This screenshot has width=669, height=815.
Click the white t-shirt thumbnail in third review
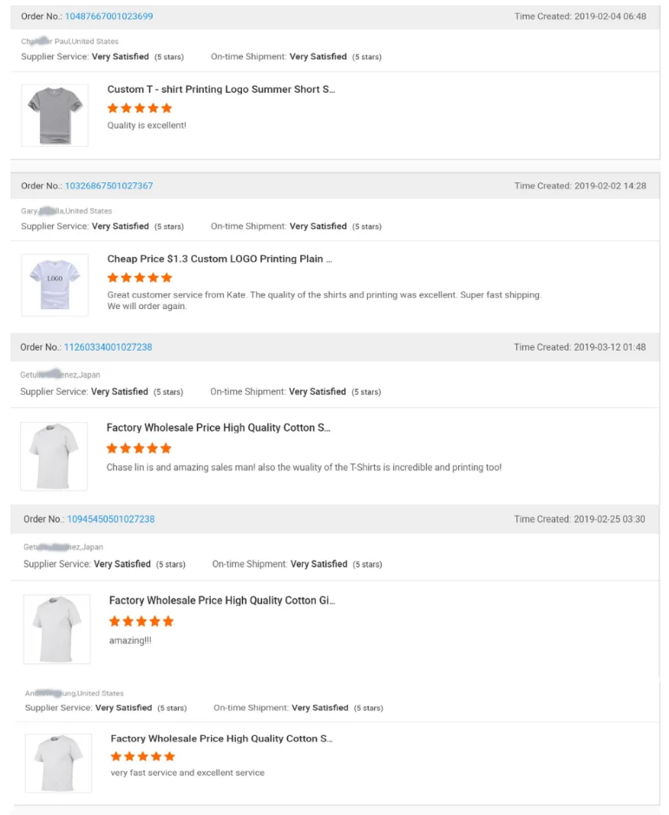(x=54, y=457)
